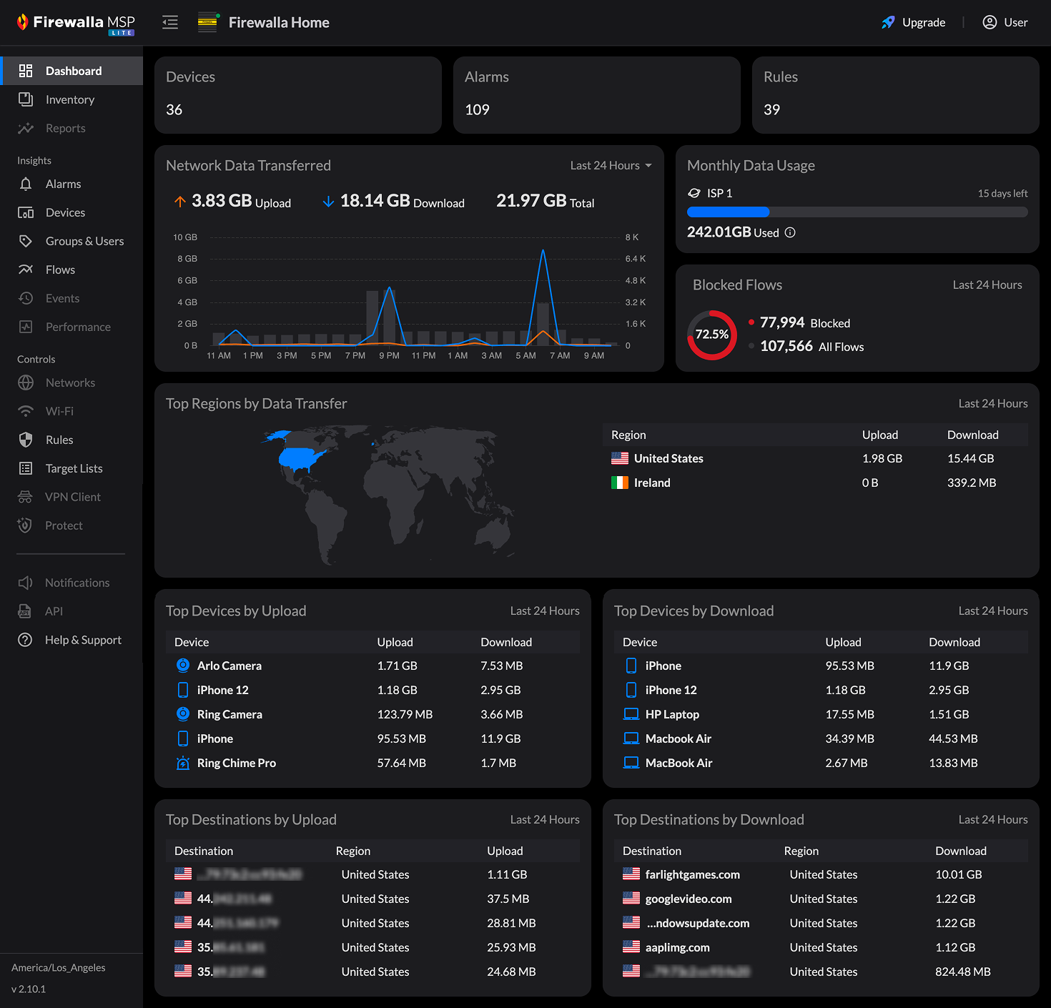Collapse the sidebar using the menu icon

tap(170, 22)
